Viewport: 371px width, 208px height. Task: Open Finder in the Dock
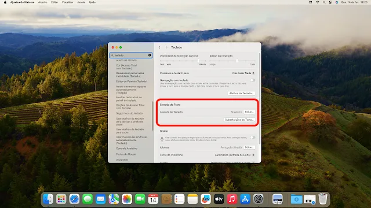click(48, 199)
